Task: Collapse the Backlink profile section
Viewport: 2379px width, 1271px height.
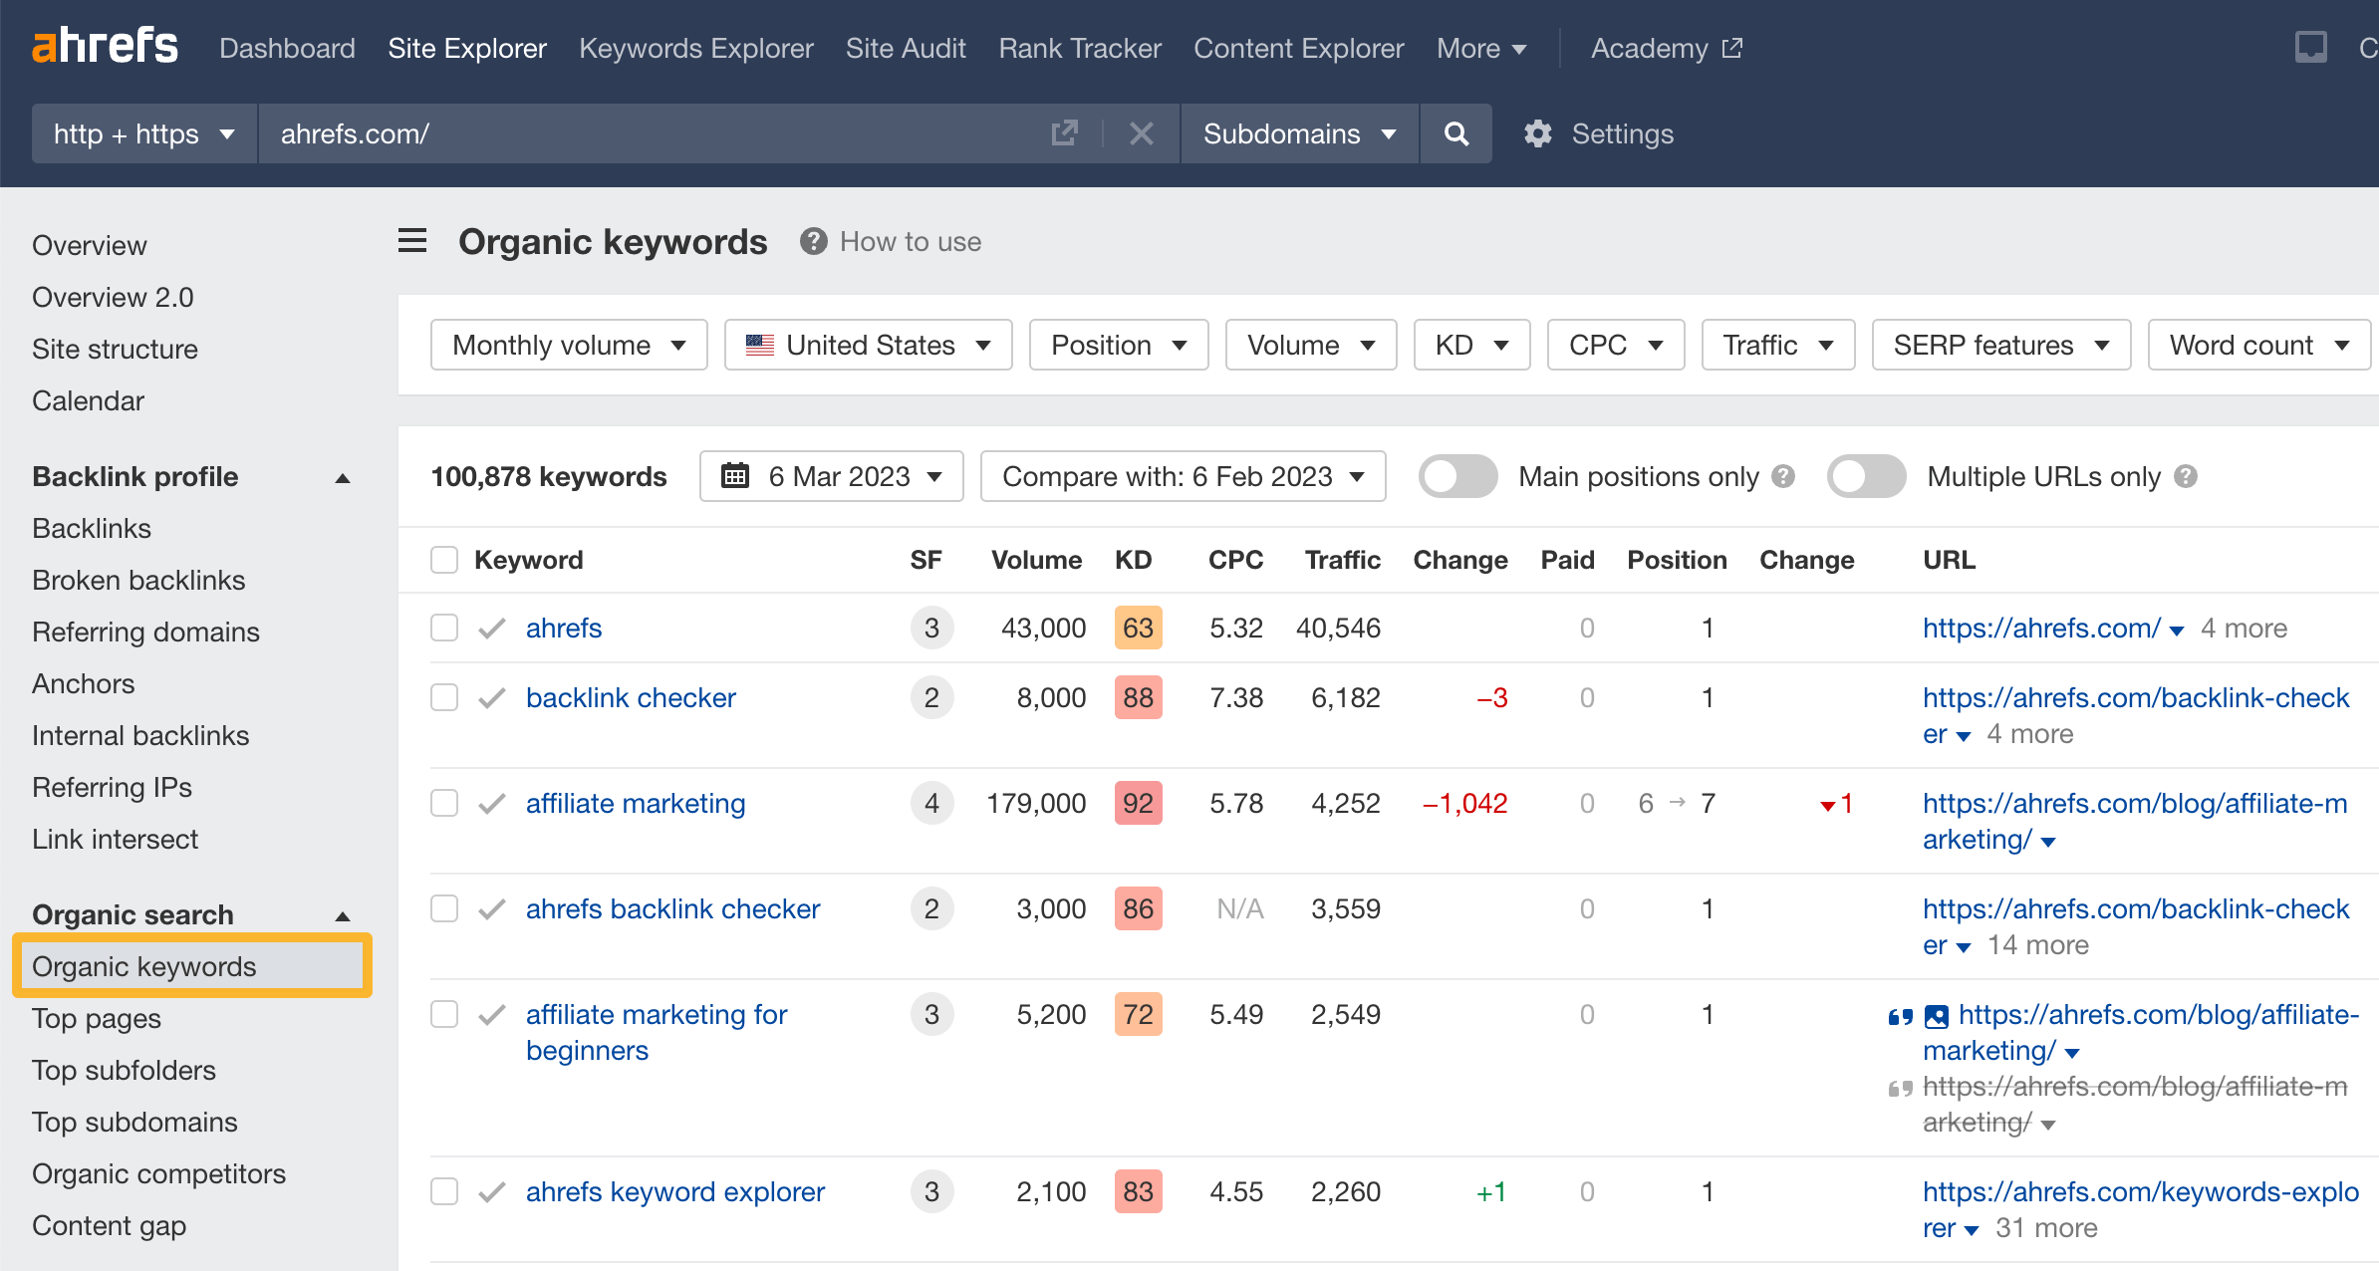Action: coord(343,477)
